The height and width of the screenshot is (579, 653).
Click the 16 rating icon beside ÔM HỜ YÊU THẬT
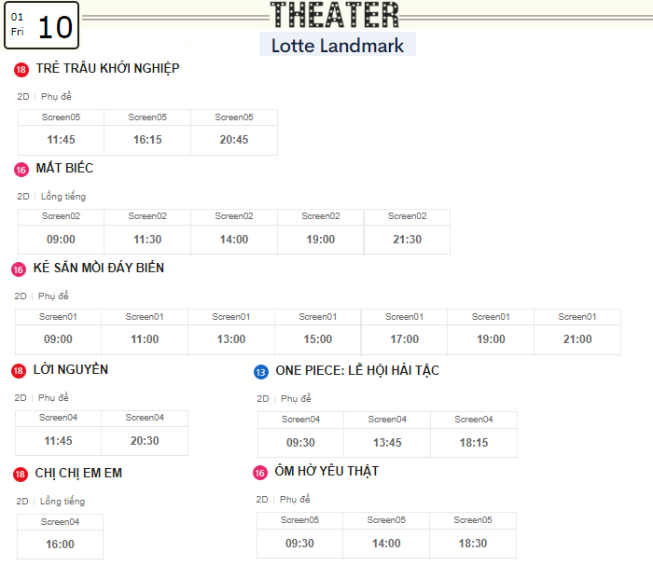pyautogui.click(x=260, y=473)
